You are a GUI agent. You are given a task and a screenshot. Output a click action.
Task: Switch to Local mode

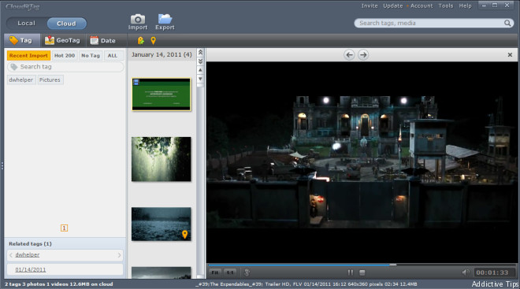pyautogui.click(x=26, y=23)
